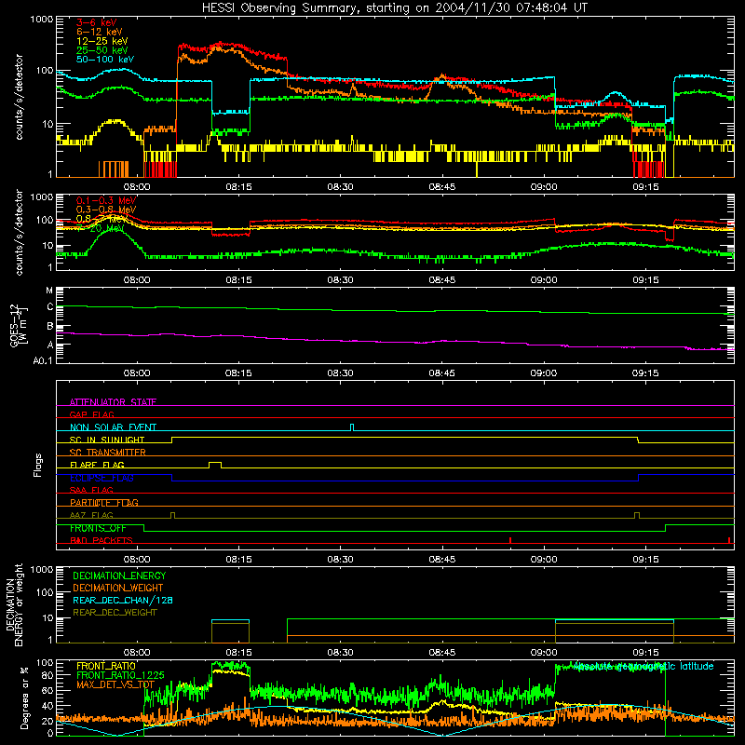Click the 0.1-0.3 MeV legend label
The image size is (745, 745).
pyautogui.click(x=106, y=200)
